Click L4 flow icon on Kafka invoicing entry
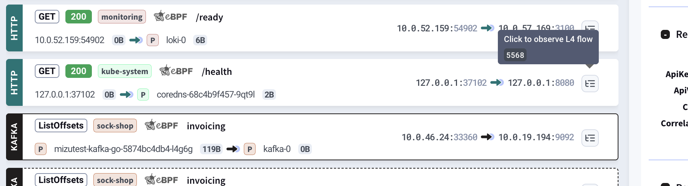The width and height of the screenshot is (688, 186). 590,138
